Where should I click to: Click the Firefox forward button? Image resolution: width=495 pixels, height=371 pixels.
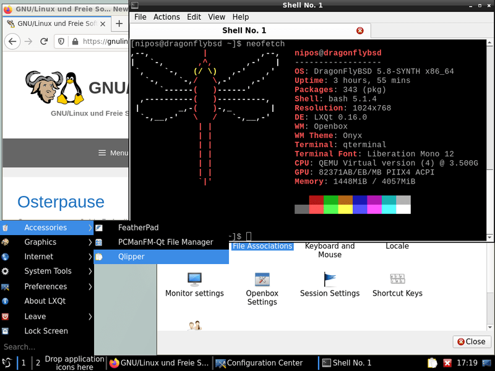(x=28, y=41)
